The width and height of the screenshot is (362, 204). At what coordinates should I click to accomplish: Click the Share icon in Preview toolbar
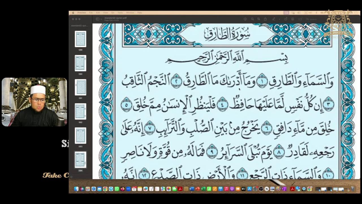265,19
